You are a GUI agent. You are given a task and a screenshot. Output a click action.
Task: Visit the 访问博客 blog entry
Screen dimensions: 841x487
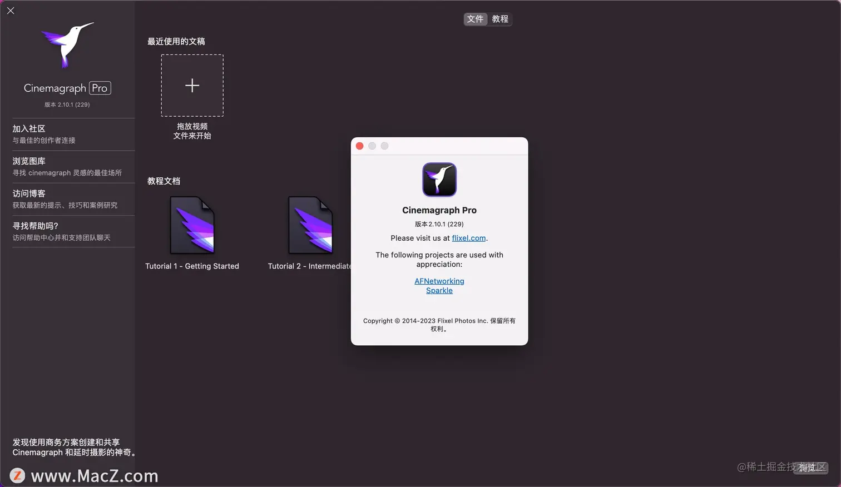[73, 199]
